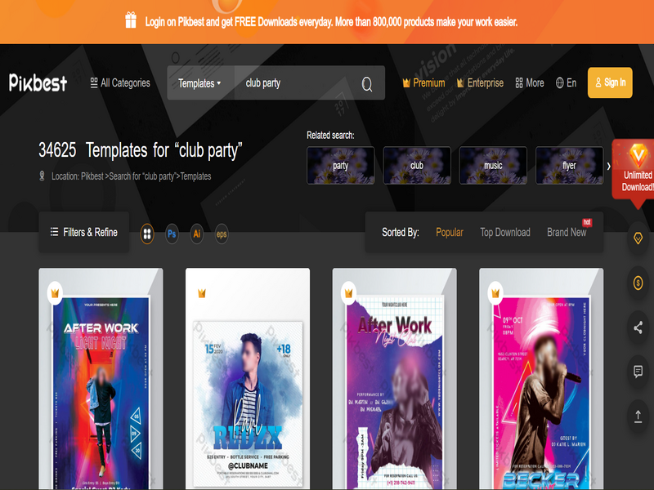Image resolution: width=654 pixels, height=490 pixels.
Task: Click heading 34625 Templates for "club party"
Action: coord(141,150)
